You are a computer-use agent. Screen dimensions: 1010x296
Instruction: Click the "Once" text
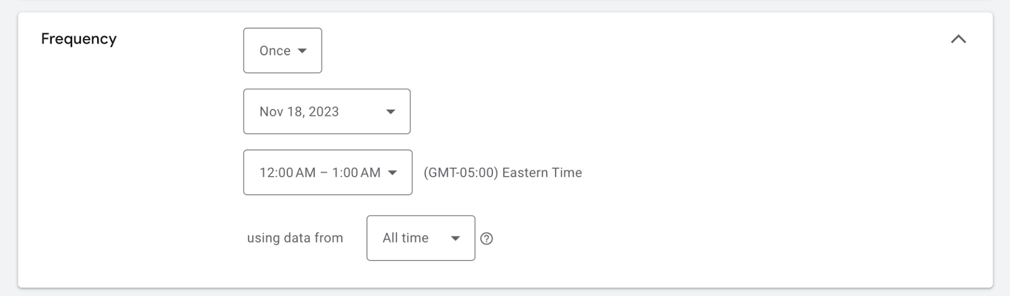[275, 51]
